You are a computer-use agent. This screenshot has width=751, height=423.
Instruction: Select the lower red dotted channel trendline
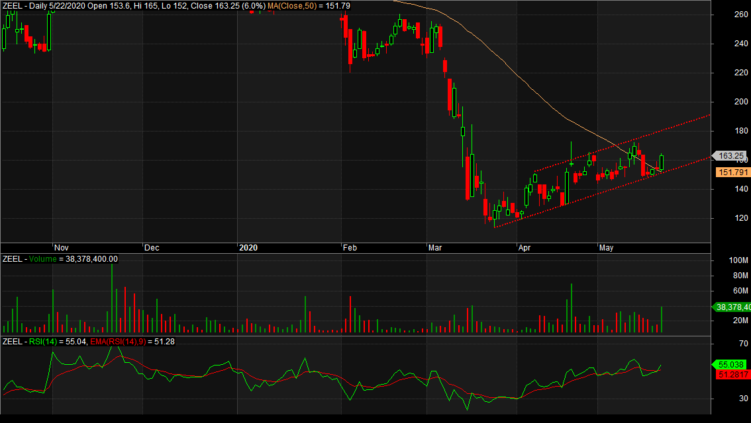click(603, 191)
